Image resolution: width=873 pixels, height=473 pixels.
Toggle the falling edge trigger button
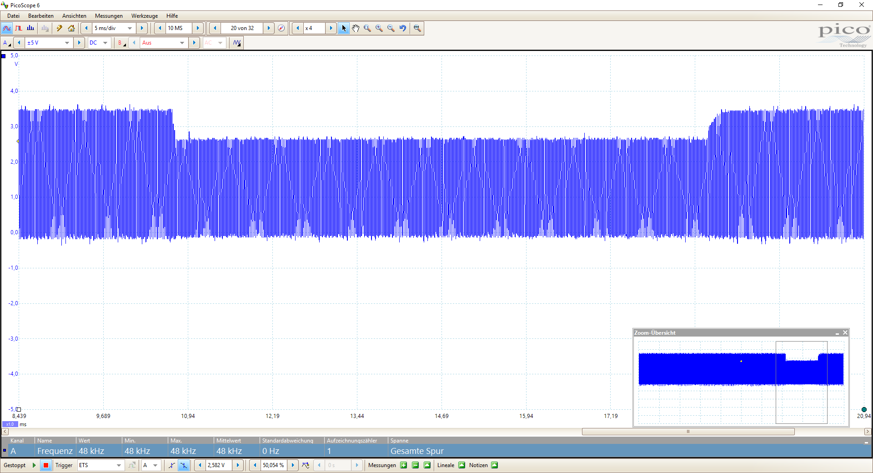pyautogui.click(x=184, y=465)
